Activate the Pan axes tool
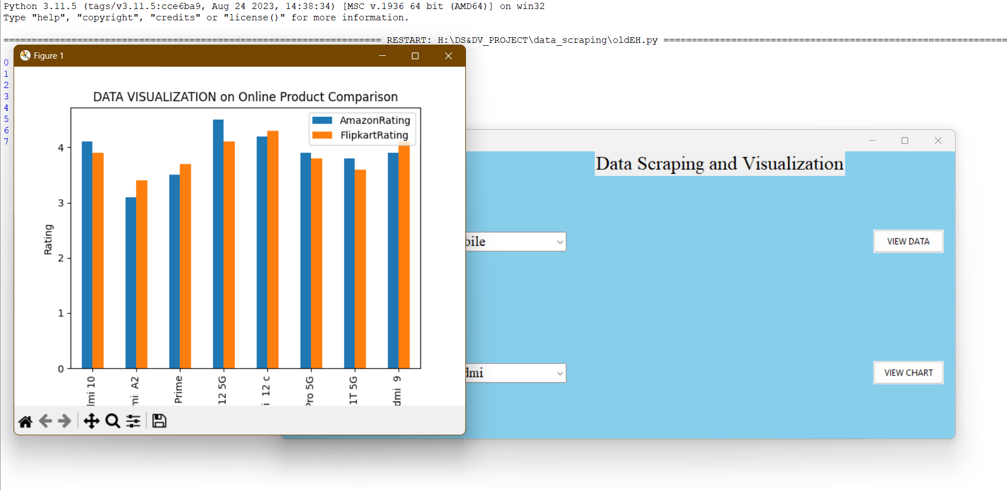The image size is (1007, 490). [91, 421]
